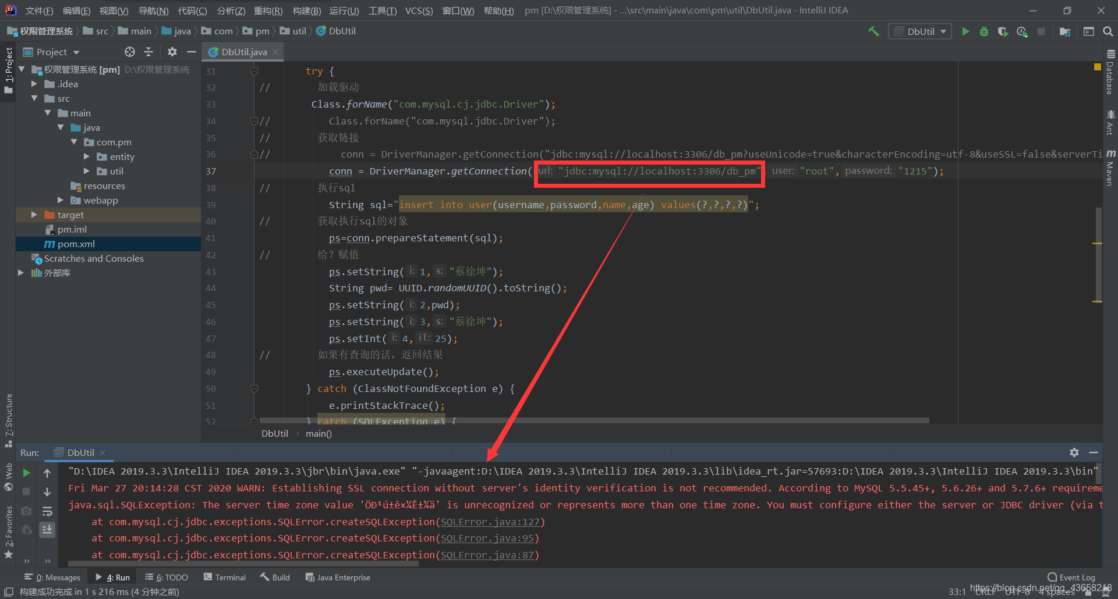
Task: Open Web tool window on left edge
Action: [x=9, y=477]
